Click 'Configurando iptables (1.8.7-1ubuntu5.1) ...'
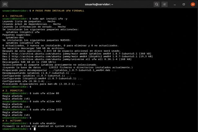Viewport: 198px width, 132px height. pyautogui.click(x=37, y=76)
